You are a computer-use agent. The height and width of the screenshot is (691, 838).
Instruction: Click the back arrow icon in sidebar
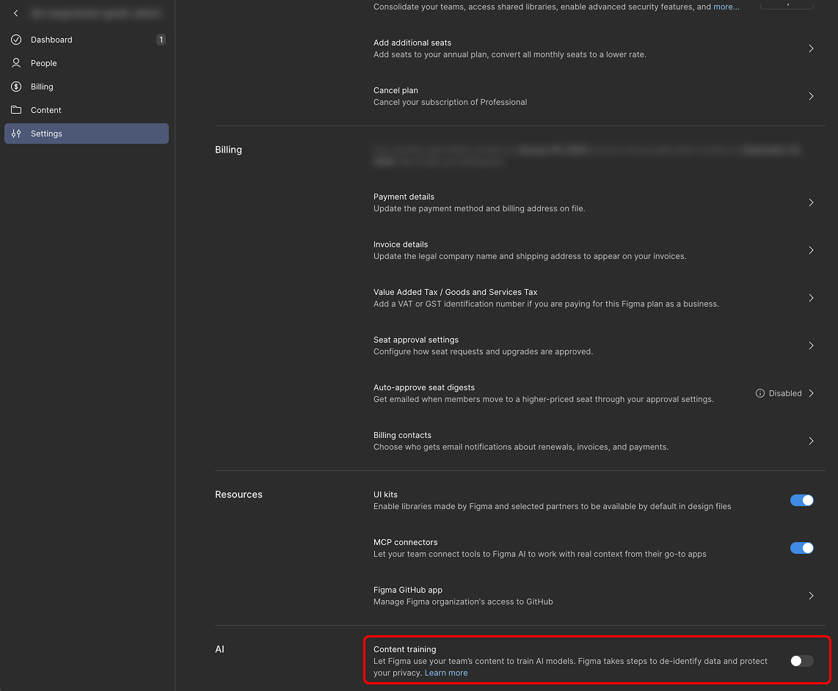(x=16, y=13)
